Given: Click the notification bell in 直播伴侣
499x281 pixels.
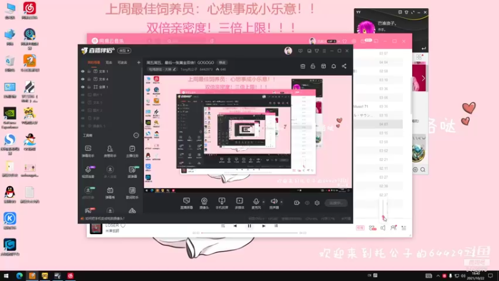Looking at the screenshot, I should (334, 66).
